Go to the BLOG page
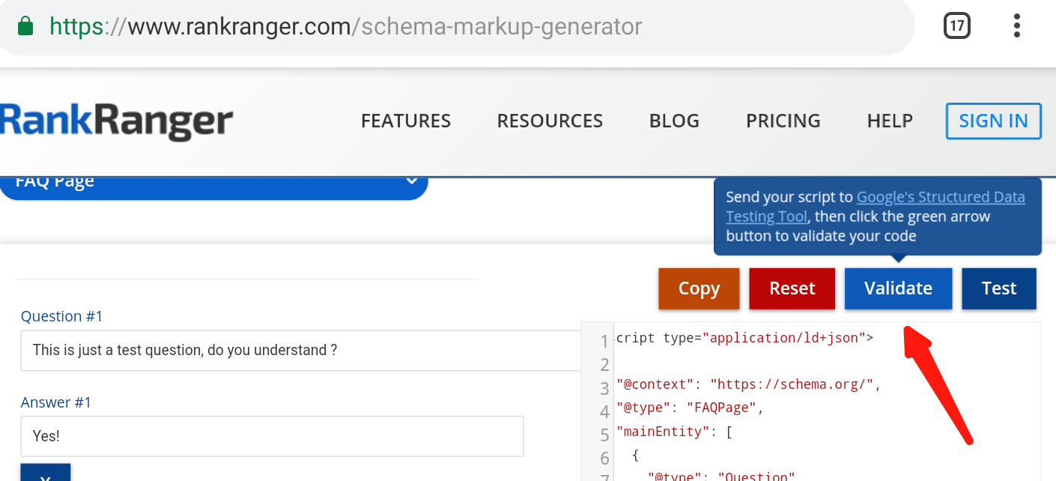Image resolution: width=1056 pixels, height=481 pixels. pos(674,121)
